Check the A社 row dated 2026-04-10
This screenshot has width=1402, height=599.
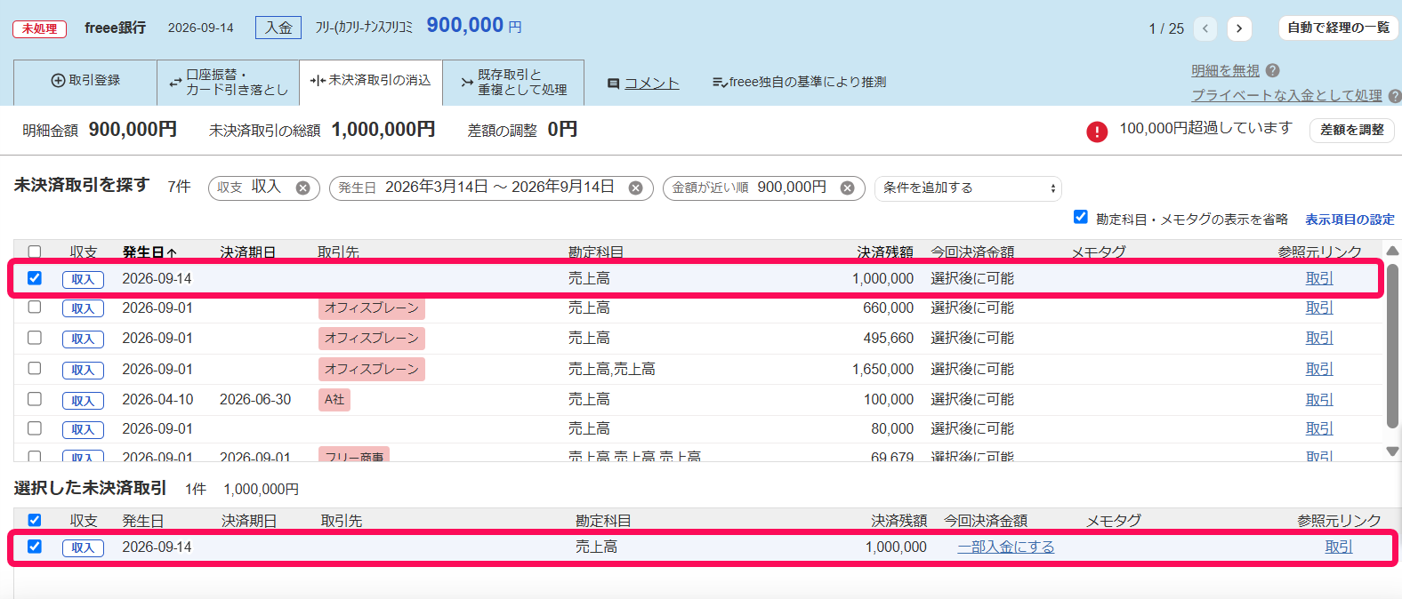[35, 399]
